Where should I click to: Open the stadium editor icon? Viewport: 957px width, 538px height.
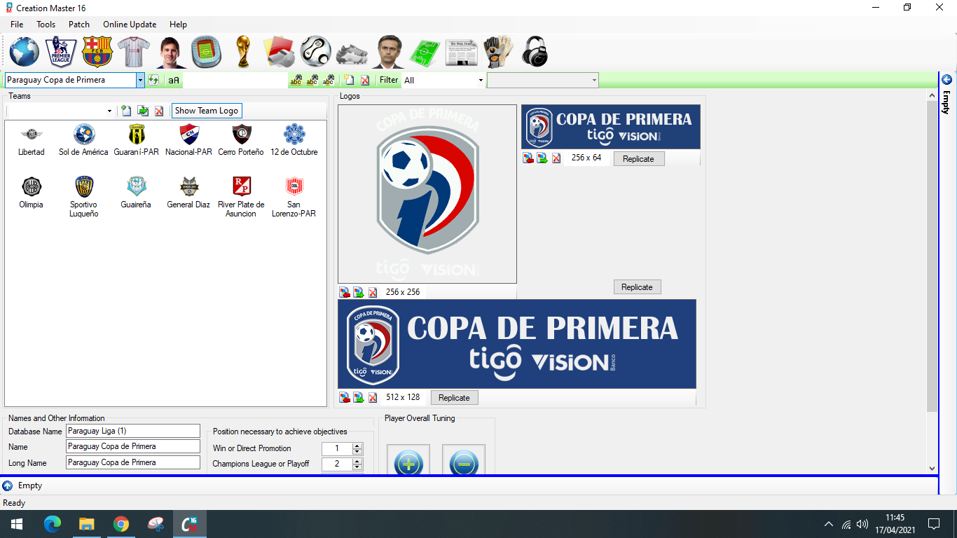206,52
